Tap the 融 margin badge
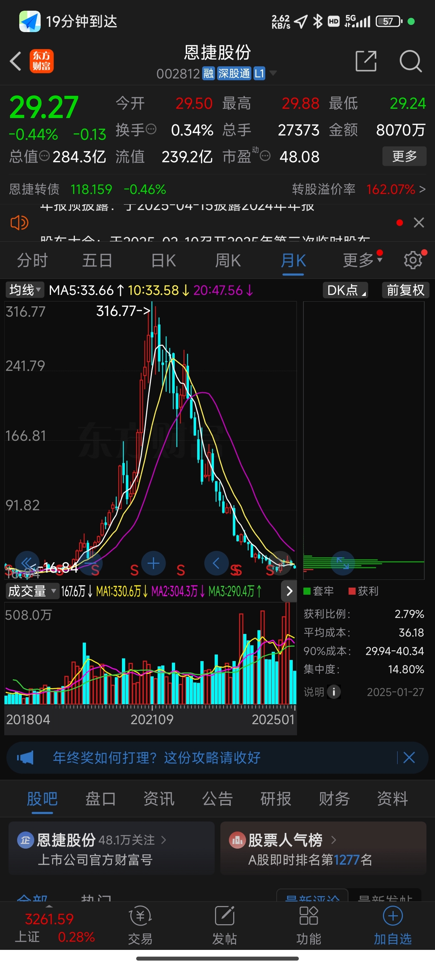Screen dimensions: 435x967 click(208, 73)
